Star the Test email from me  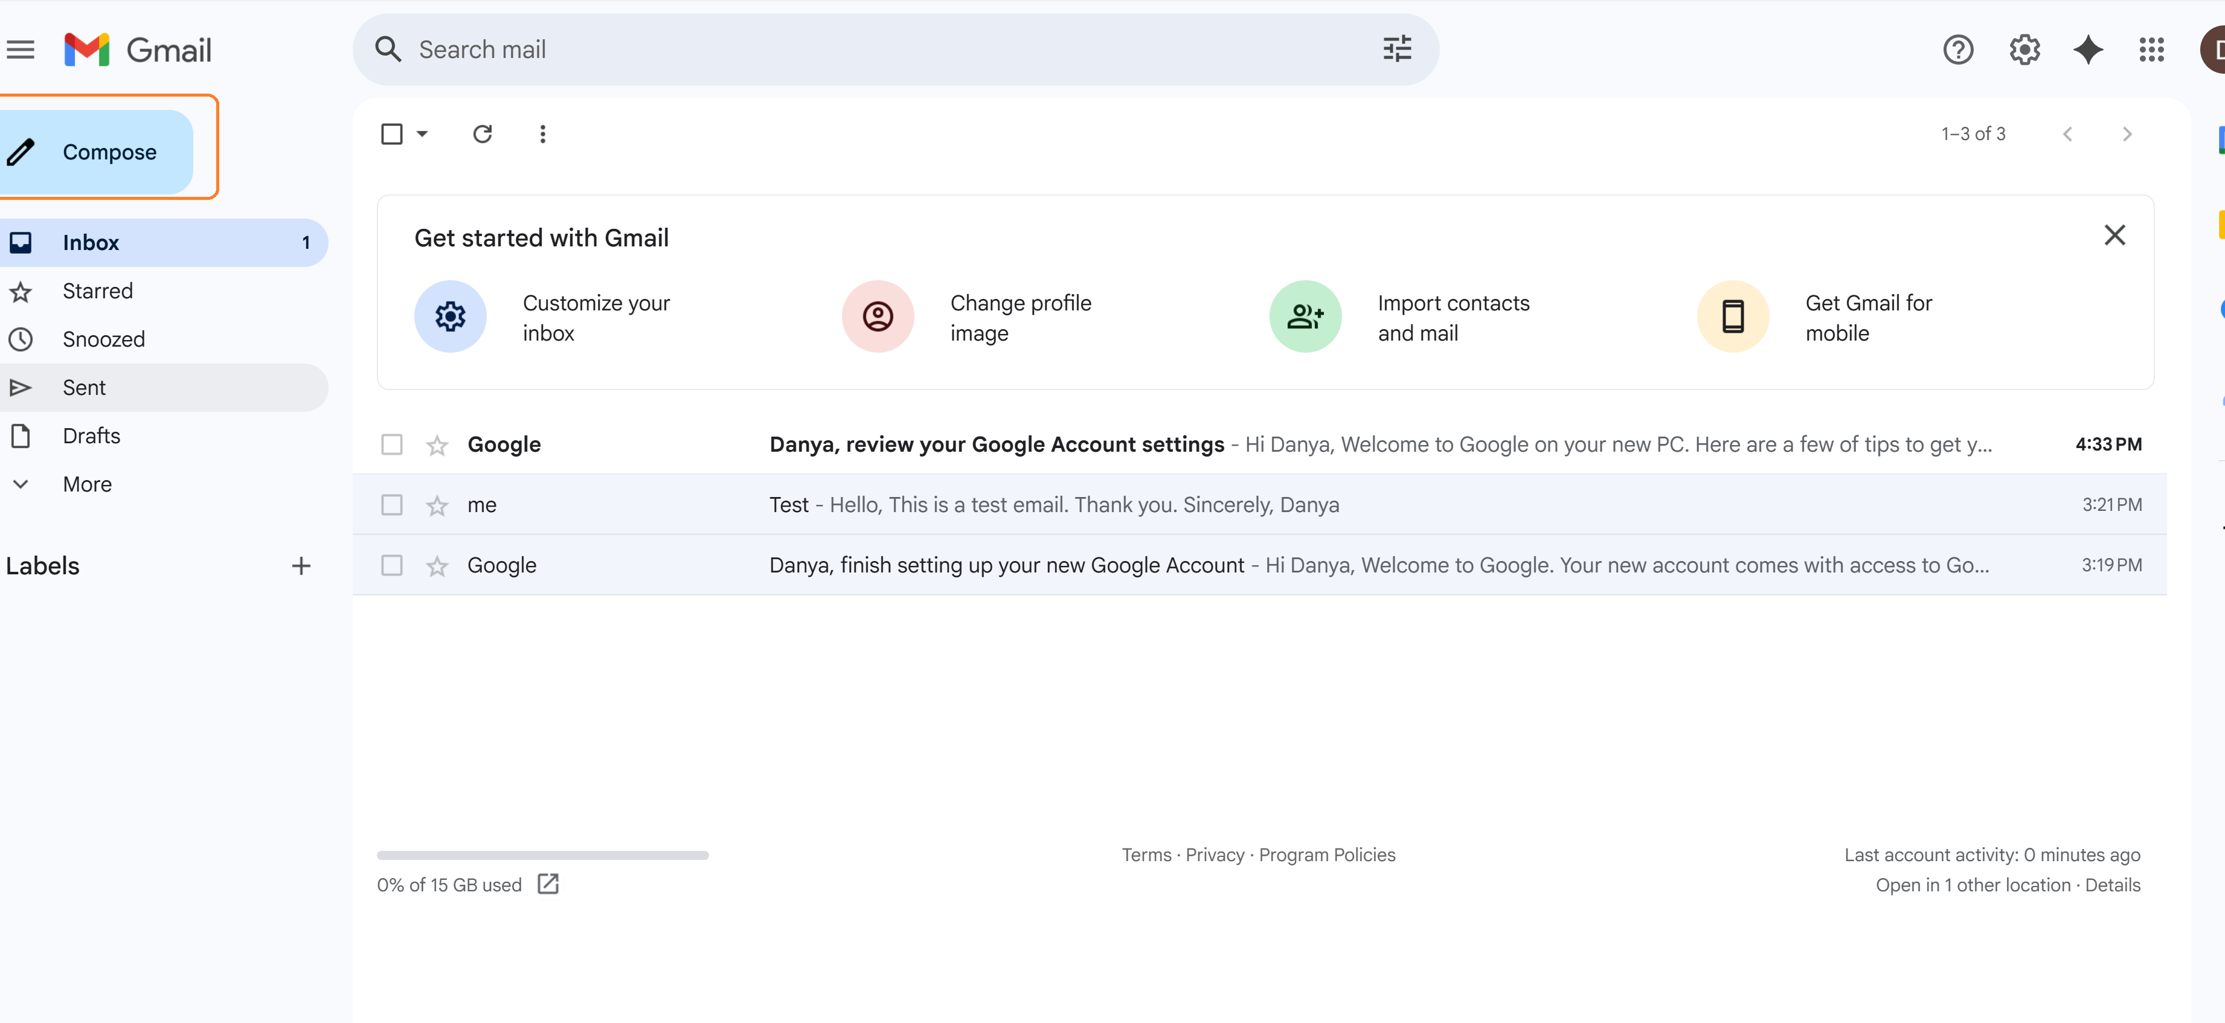click(437, 506)
